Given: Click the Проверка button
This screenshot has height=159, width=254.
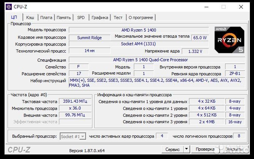Looking at the screenshot, I should coord(205,149).
